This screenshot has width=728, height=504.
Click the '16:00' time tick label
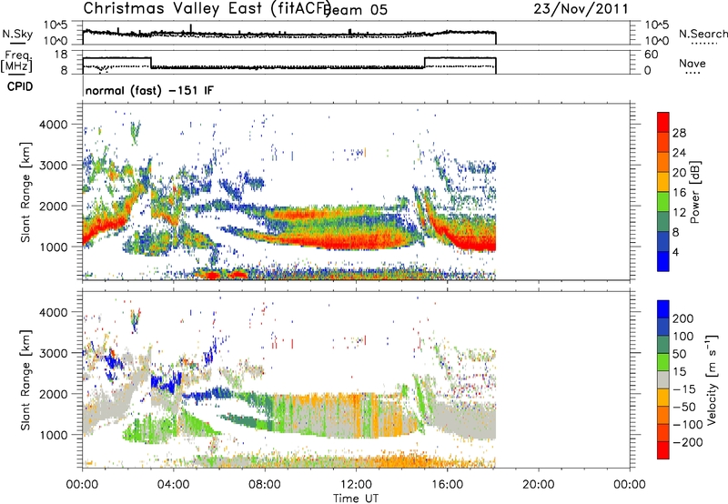[x=447, y=485]
